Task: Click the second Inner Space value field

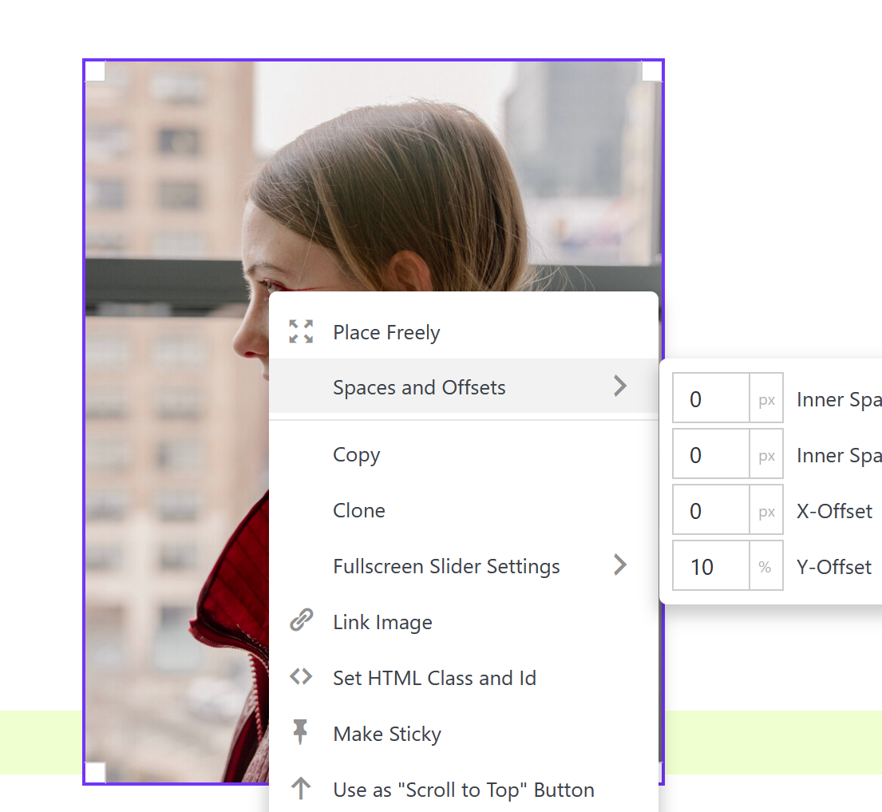Action: 710,455
